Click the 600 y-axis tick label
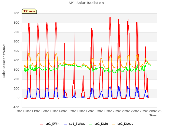The image size is (173, 129). [16, 42]
